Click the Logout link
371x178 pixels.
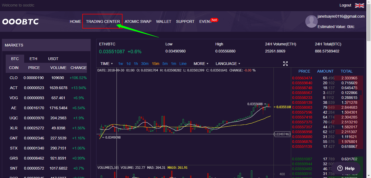(345, 5)
